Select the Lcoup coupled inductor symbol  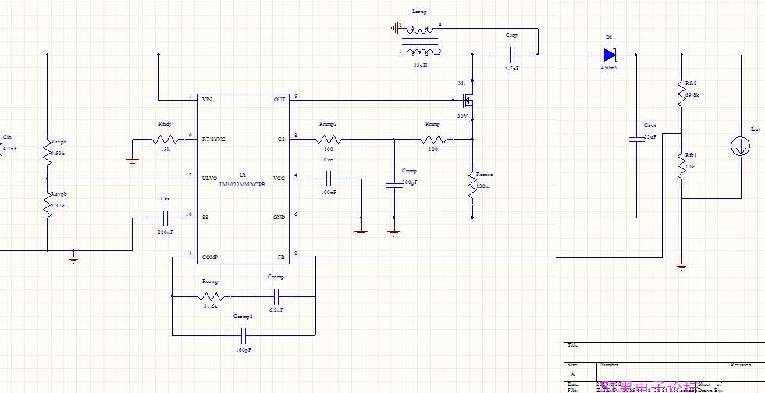tap(419, 41)
